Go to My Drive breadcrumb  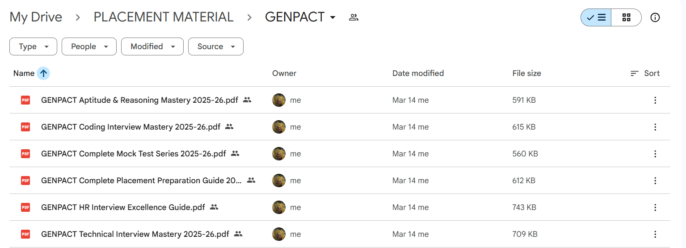(36, 17)
